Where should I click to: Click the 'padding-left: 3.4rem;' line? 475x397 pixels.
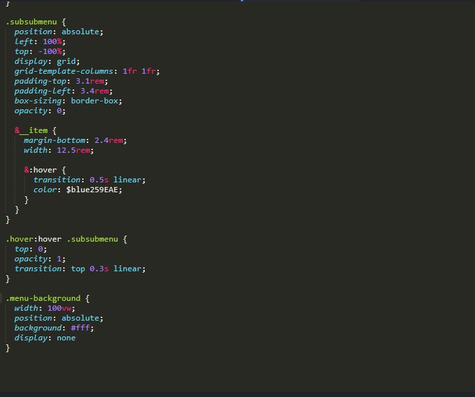tap(63, 91)
